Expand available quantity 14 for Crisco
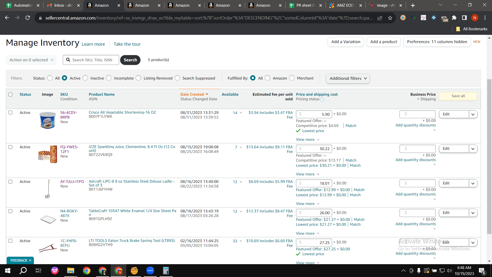 [241, 113]
